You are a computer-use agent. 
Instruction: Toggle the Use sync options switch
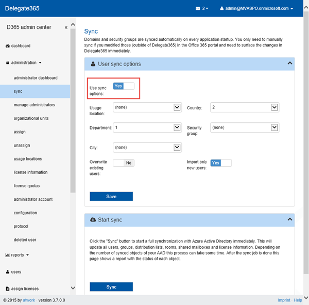click(x=124, y=86)
